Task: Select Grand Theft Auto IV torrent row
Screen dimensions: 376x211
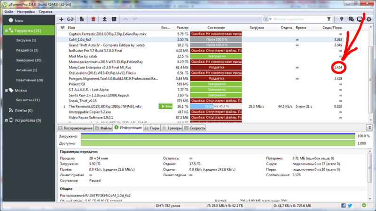Action: 200,45
